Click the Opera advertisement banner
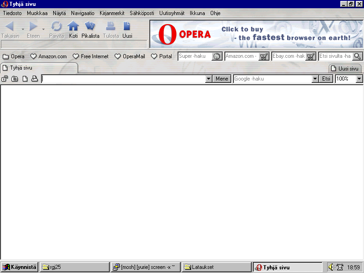364x273 pixels. tap(257, 34)
